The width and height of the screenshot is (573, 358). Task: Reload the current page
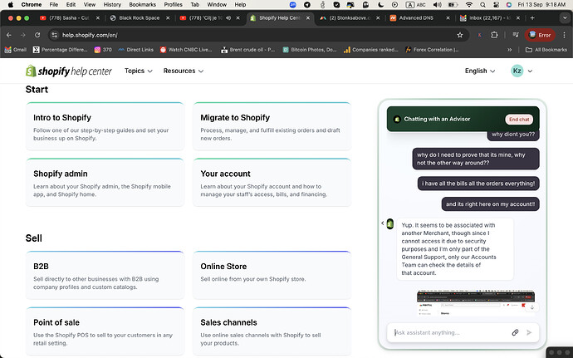37,35
